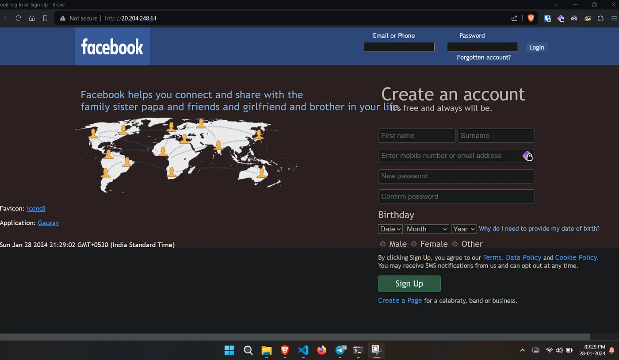Open the tab search chevron in the title bar

(x=557, y=4)
